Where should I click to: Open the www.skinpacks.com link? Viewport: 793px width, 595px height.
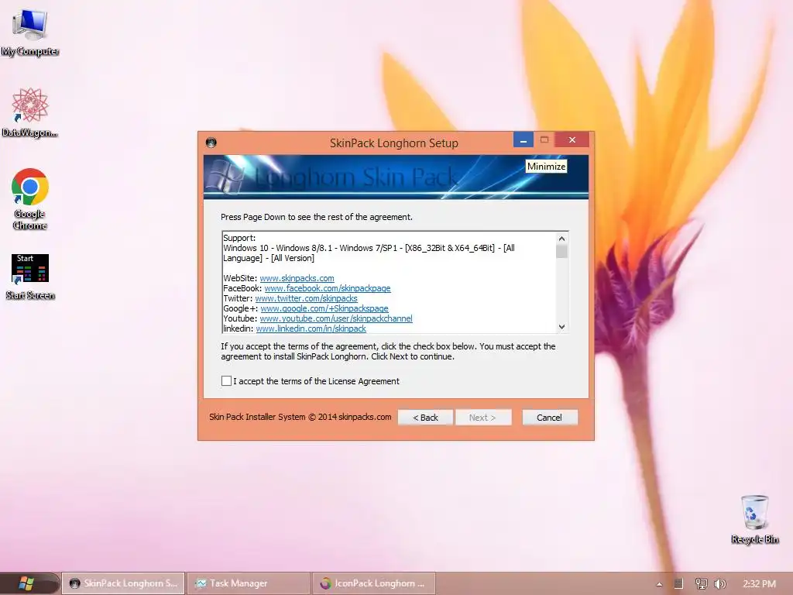tap(297, 278)
